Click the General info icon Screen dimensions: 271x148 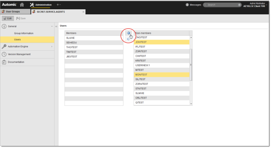tap(4, 26)
